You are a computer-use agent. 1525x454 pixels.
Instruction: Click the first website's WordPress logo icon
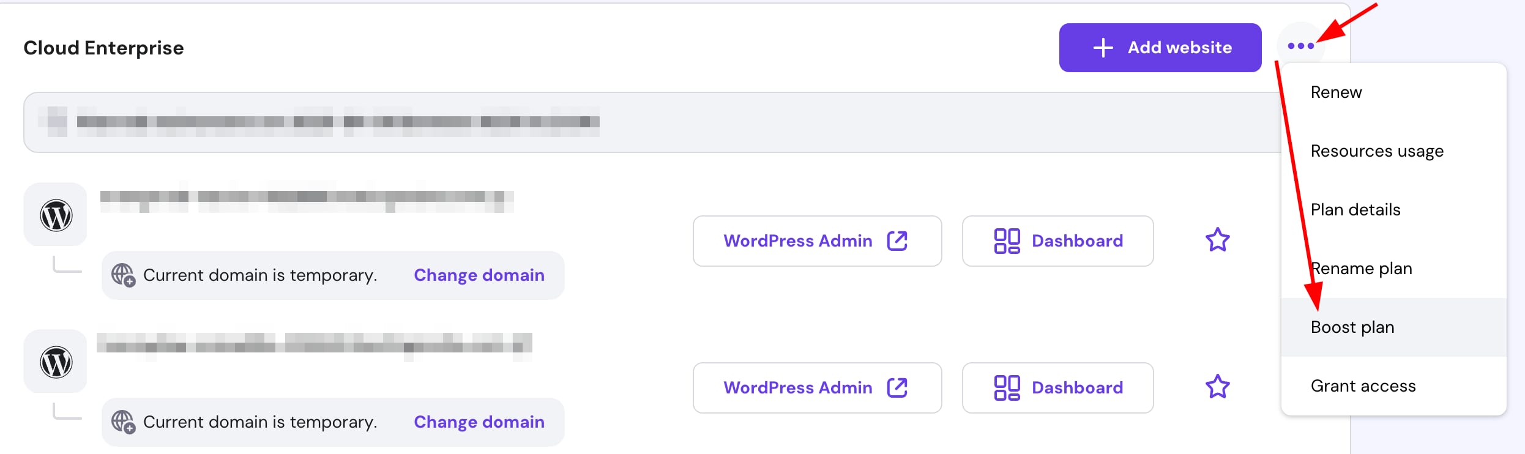56,215
